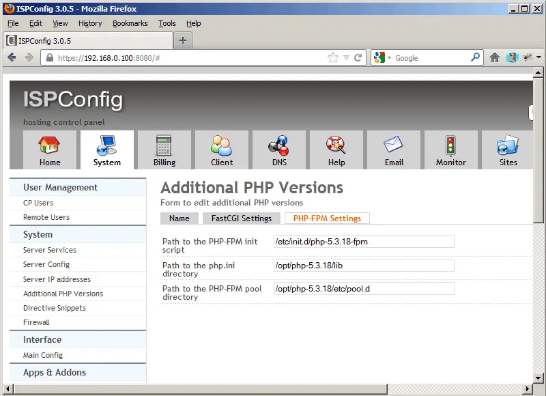Open Server Config in the sidebar

coord(46,264)
